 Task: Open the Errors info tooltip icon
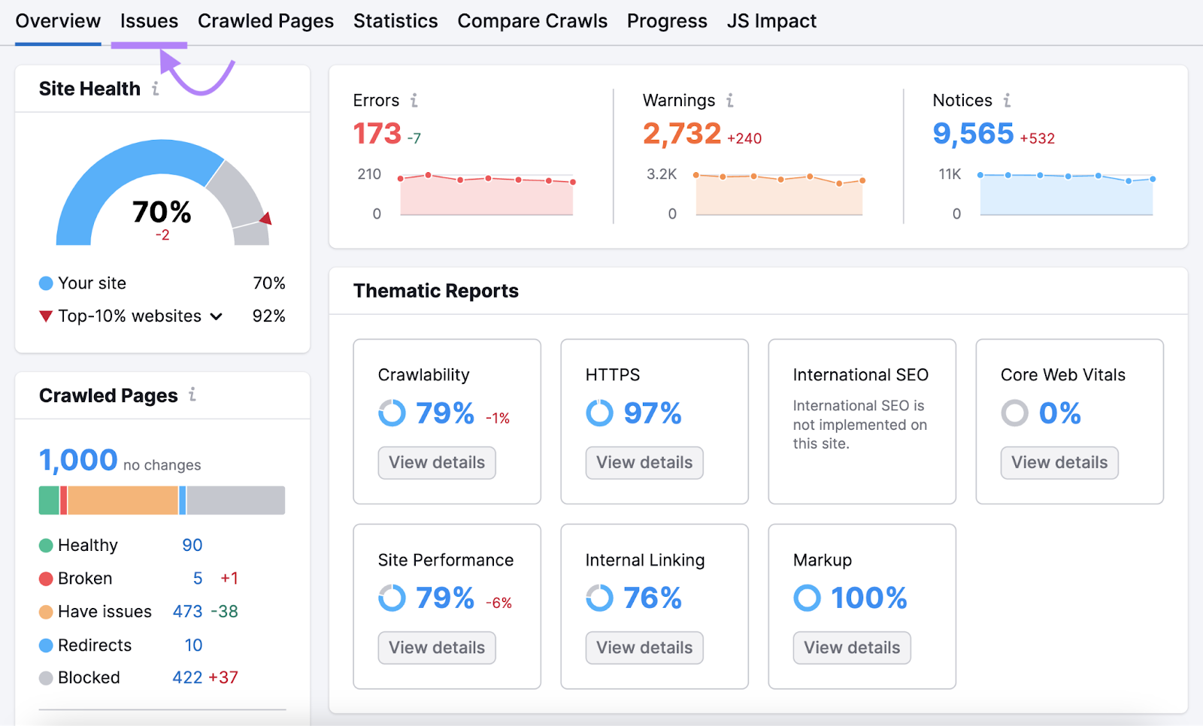[x=414, y=100]
